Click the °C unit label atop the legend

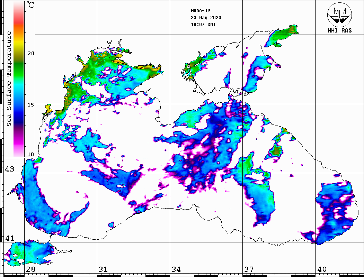point(30,4)
